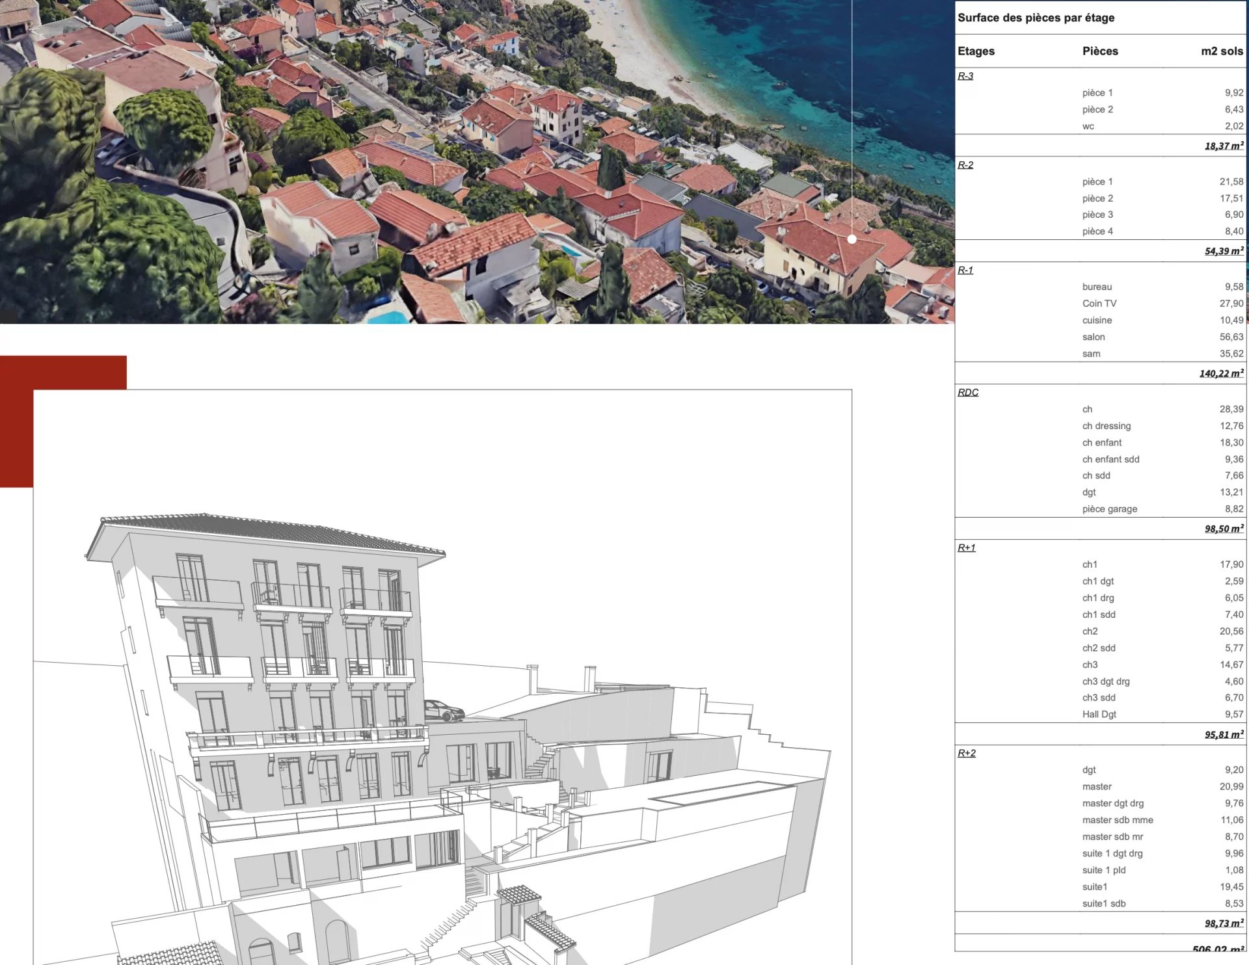The image size is (1249, 965).
Task: Select the salon row in R-1
Action: (x=1094, y=337)
